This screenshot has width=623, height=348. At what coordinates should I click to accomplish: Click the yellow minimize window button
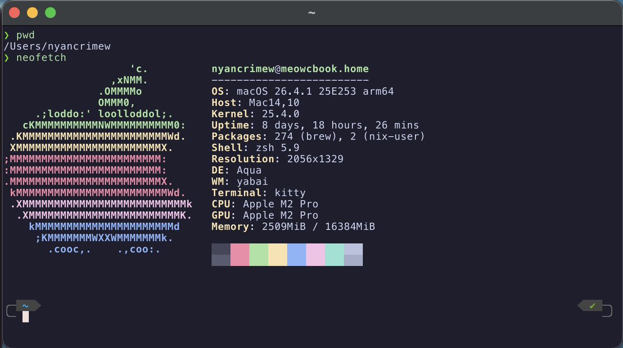point(32,12)
